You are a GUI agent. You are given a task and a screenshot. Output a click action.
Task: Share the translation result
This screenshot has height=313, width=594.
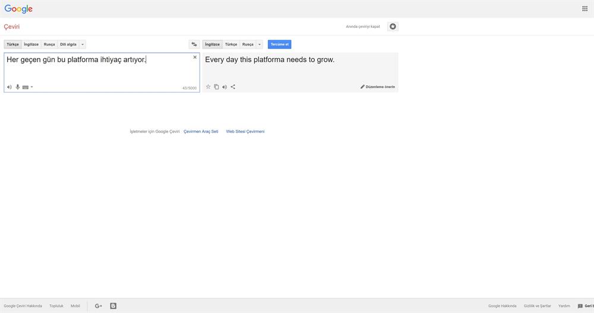point(233,87)
